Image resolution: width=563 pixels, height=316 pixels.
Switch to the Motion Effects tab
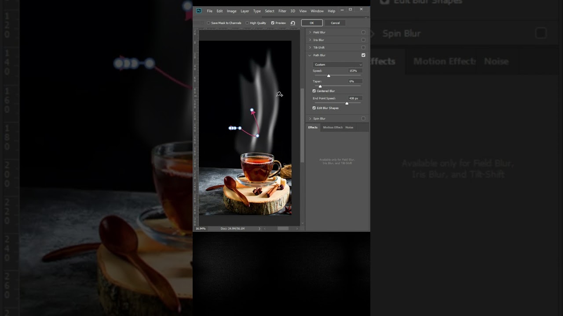333,127
